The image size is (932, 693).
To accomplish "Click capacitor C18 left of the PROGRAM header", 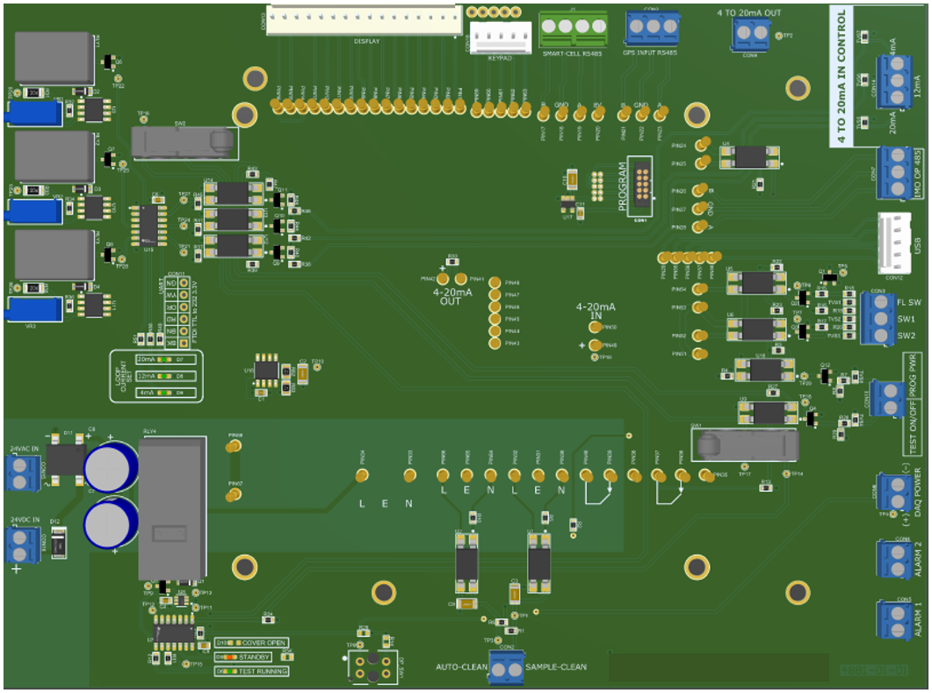I will pos(572,178).
